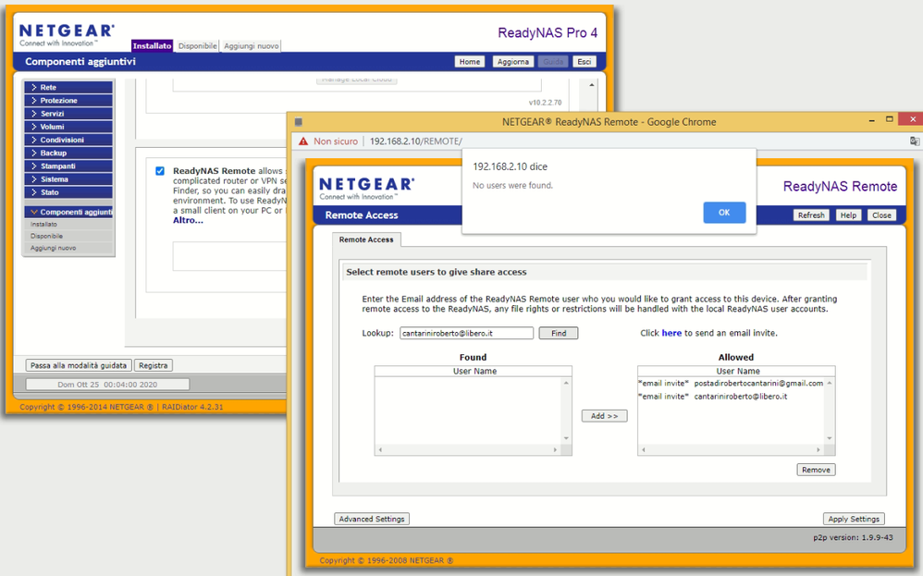Switch to the Disponibile tab

198,46
